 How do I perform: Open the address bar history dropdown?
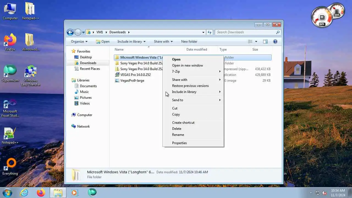(x=203, y=32)
